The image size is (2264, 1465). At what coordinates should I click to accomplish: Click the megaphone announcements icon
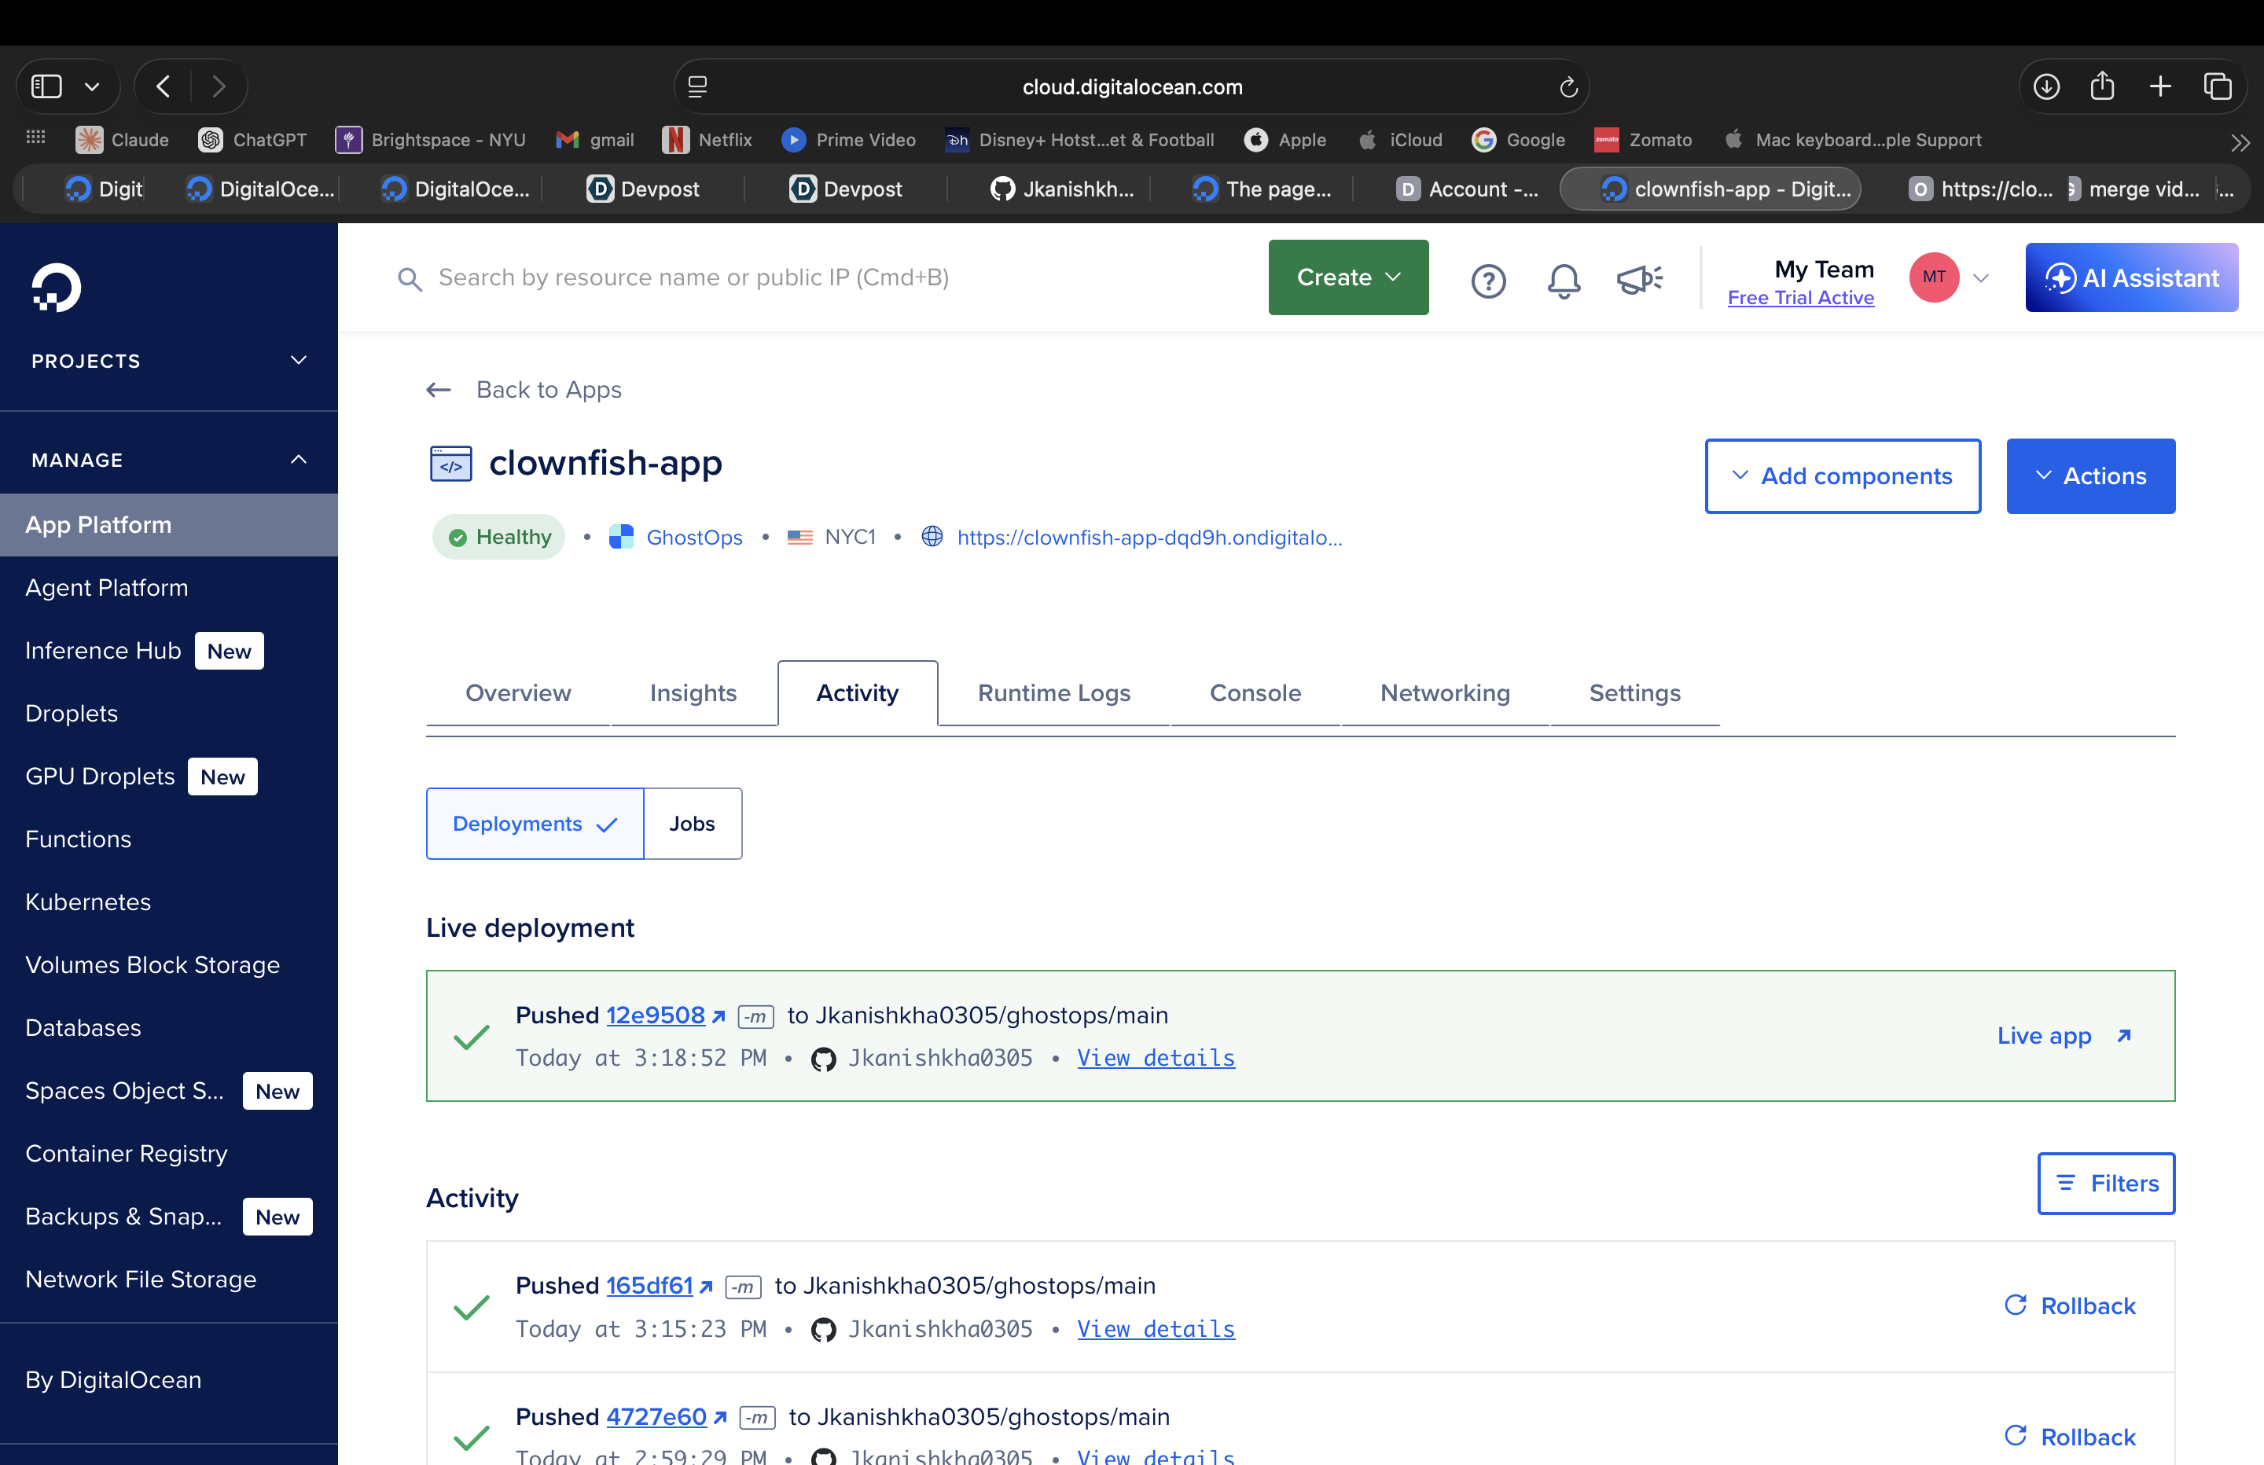click(1638, 280)
